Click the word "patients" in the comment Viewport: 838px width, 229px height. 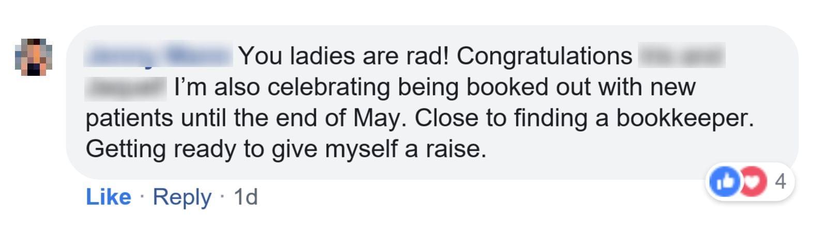[129, 118]
